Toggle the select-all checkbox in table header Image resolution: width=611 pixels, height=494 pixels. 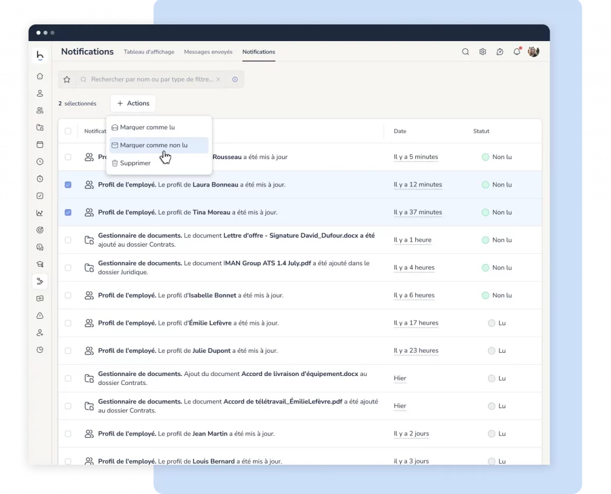[x=68, y=131]
